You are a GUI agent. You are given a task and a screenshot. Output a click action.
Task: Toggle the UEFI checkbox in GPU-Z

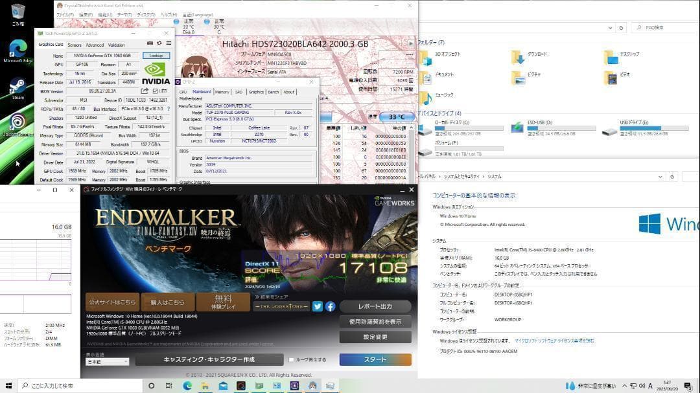156,91
